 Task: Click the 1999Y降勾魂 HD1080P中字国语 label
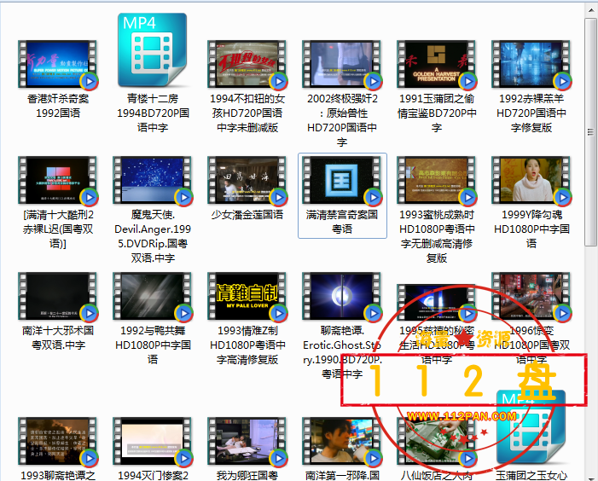[531, 229]
